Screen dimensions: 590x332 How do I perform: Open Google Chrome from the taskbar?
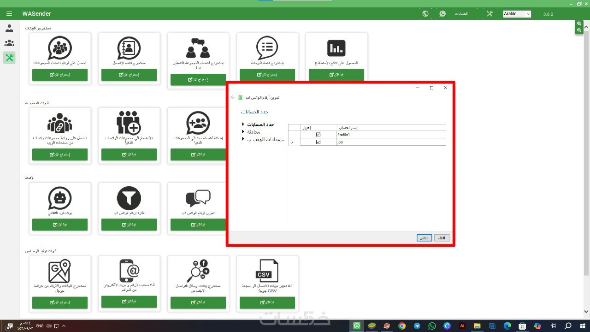402,326
